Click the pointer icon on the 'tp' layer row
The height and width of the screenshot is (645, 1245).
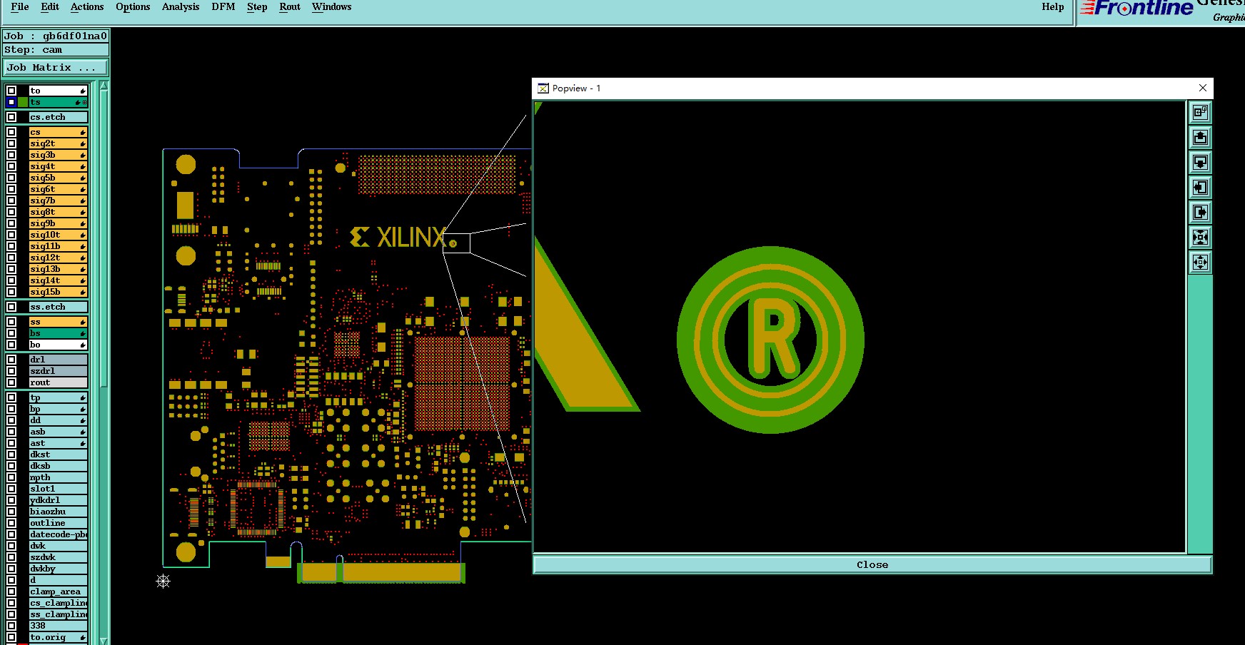coord(83,398)
